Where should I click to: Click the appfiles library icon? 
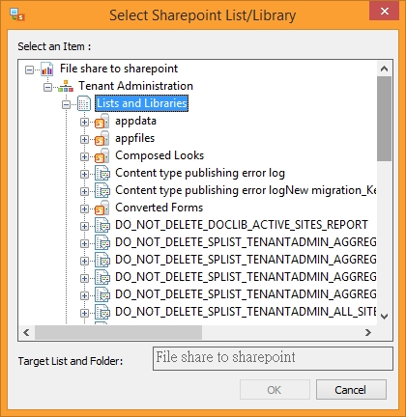click(x=101, y=139)
